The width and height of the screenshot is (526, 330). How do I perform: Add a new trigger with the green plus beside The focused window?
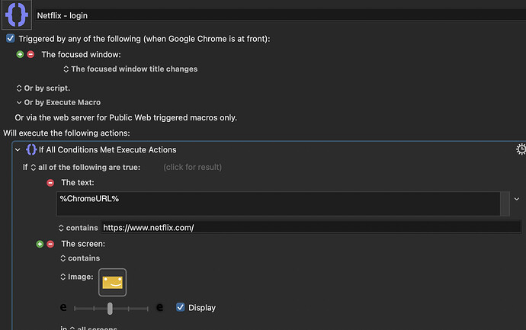[x=20, y=54]
